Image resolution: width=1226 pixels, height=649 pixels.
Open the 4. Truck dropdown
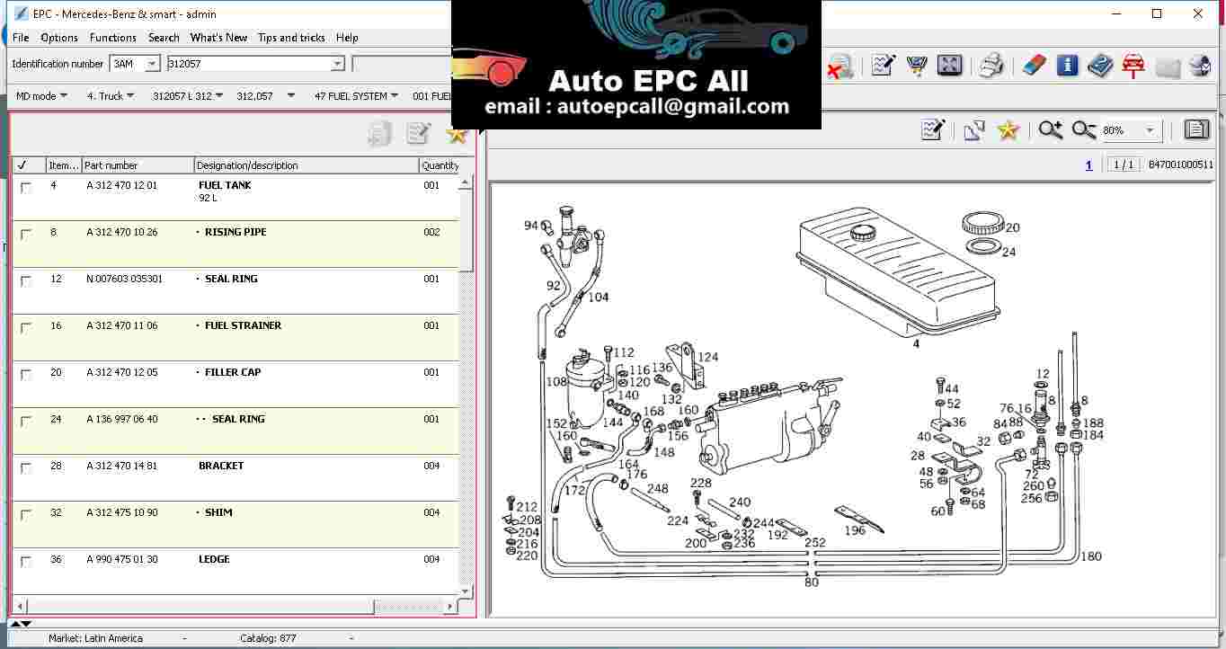coord(111,96)
